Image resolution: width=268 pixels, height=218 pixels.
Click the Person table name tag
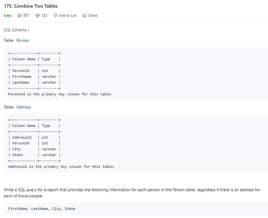(x=22, y=40)
